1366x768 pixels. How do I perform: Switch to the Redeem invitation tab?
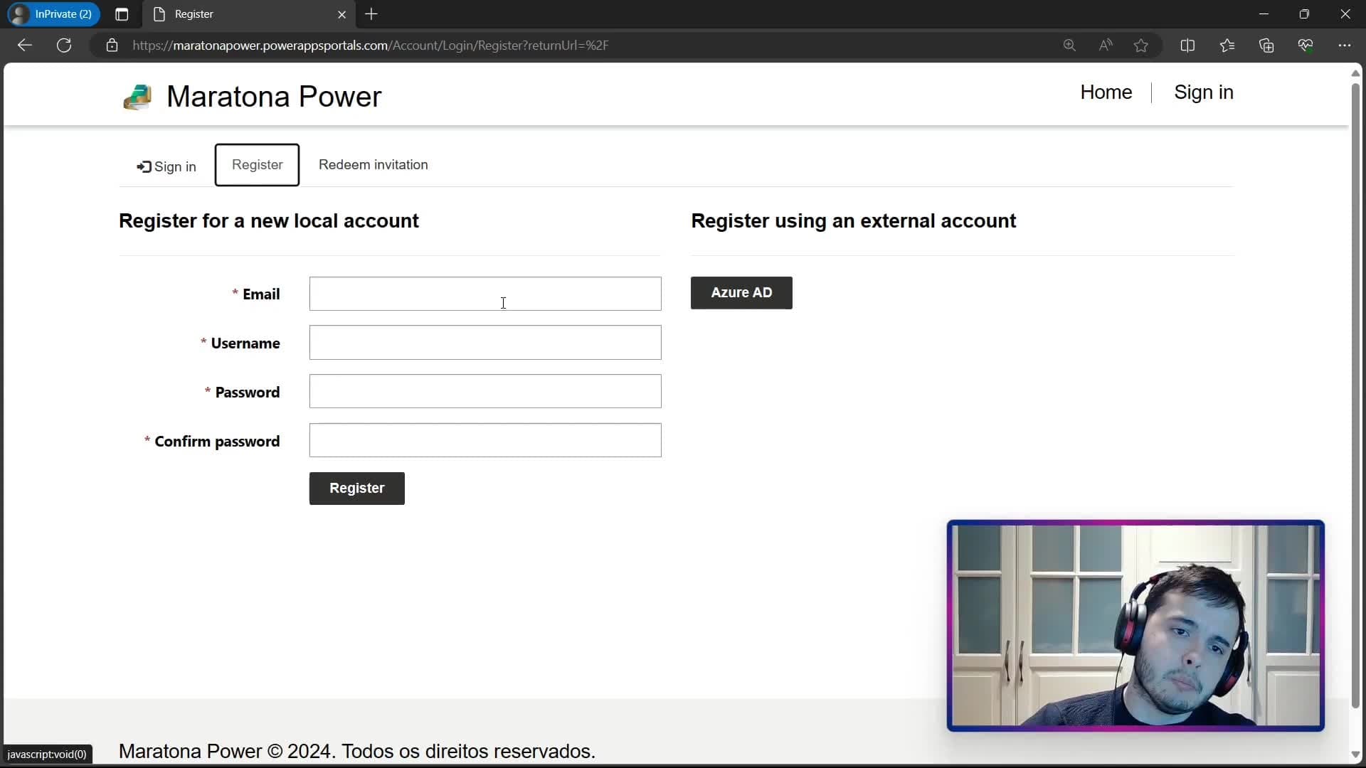pyautogui.click(x=374, y=165)
